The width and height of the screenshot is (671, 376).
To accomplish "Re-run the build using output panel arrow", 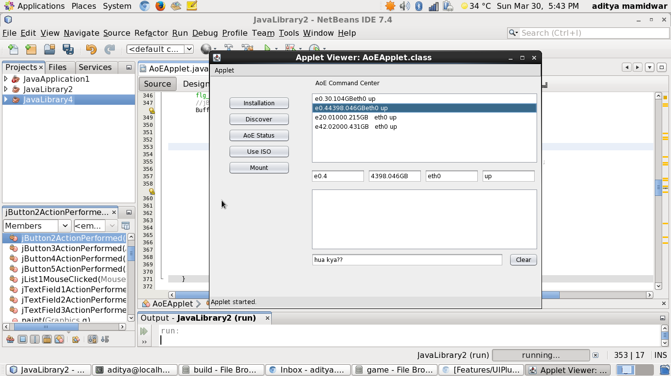I will [x=144, y=331].
